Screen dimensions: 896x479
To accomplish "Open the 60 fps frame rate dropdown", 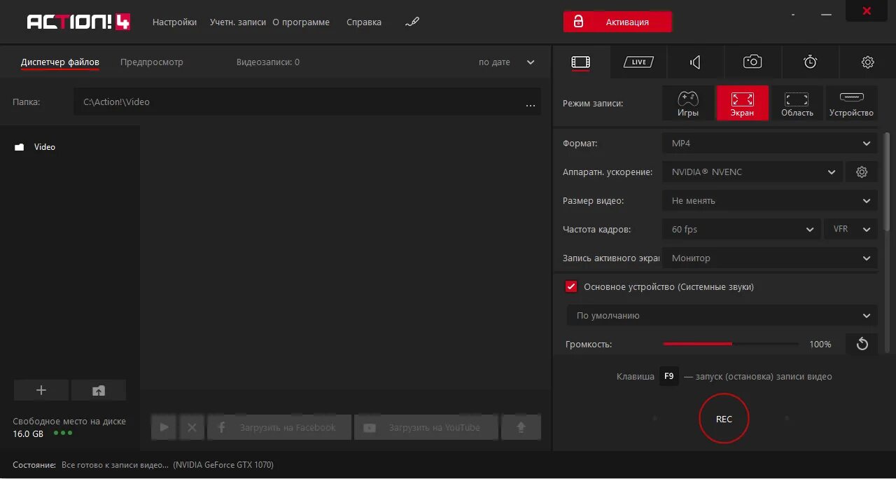I will coord(741,229).
